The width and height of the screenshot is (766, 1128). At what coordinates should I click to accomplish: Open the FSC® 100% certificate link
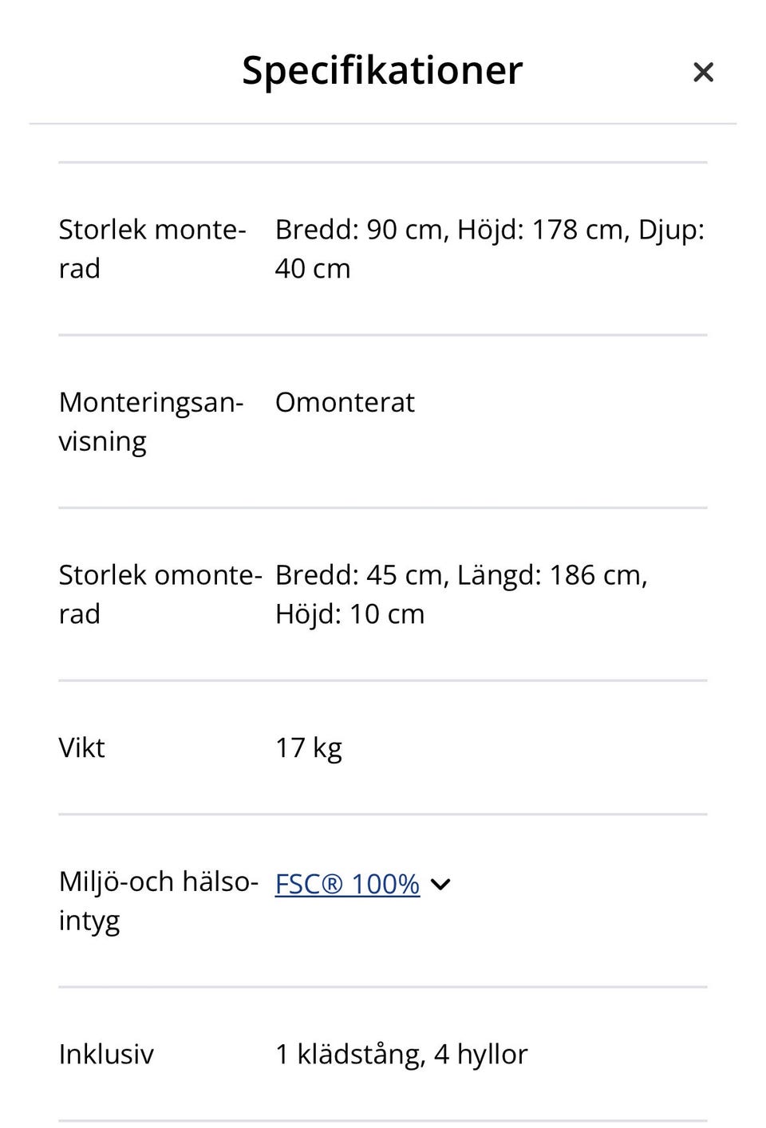[x=347, y=884]
